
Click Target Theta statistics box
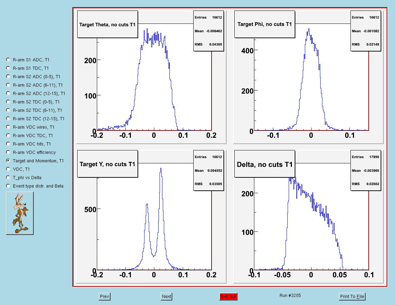click(209, 31)
